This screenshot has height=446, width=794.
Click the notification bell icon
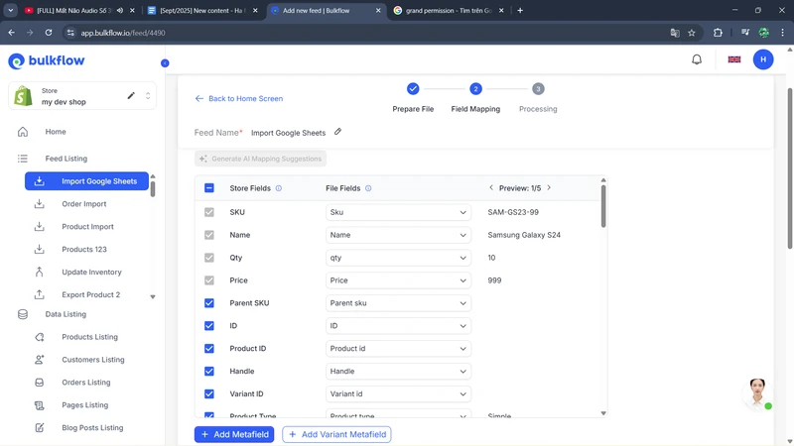pyautogui.click(x=697, y=59)
